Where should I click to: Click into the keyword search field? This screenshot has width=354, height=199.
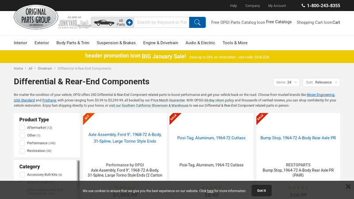(x=161, y=22)
